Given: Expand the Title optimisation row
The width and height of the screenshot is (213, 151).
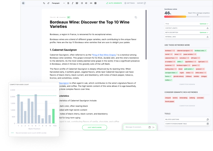Looking at the screenshot, I should click(187, 24).
